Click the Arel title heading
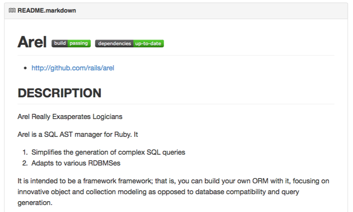 point(32,42)
